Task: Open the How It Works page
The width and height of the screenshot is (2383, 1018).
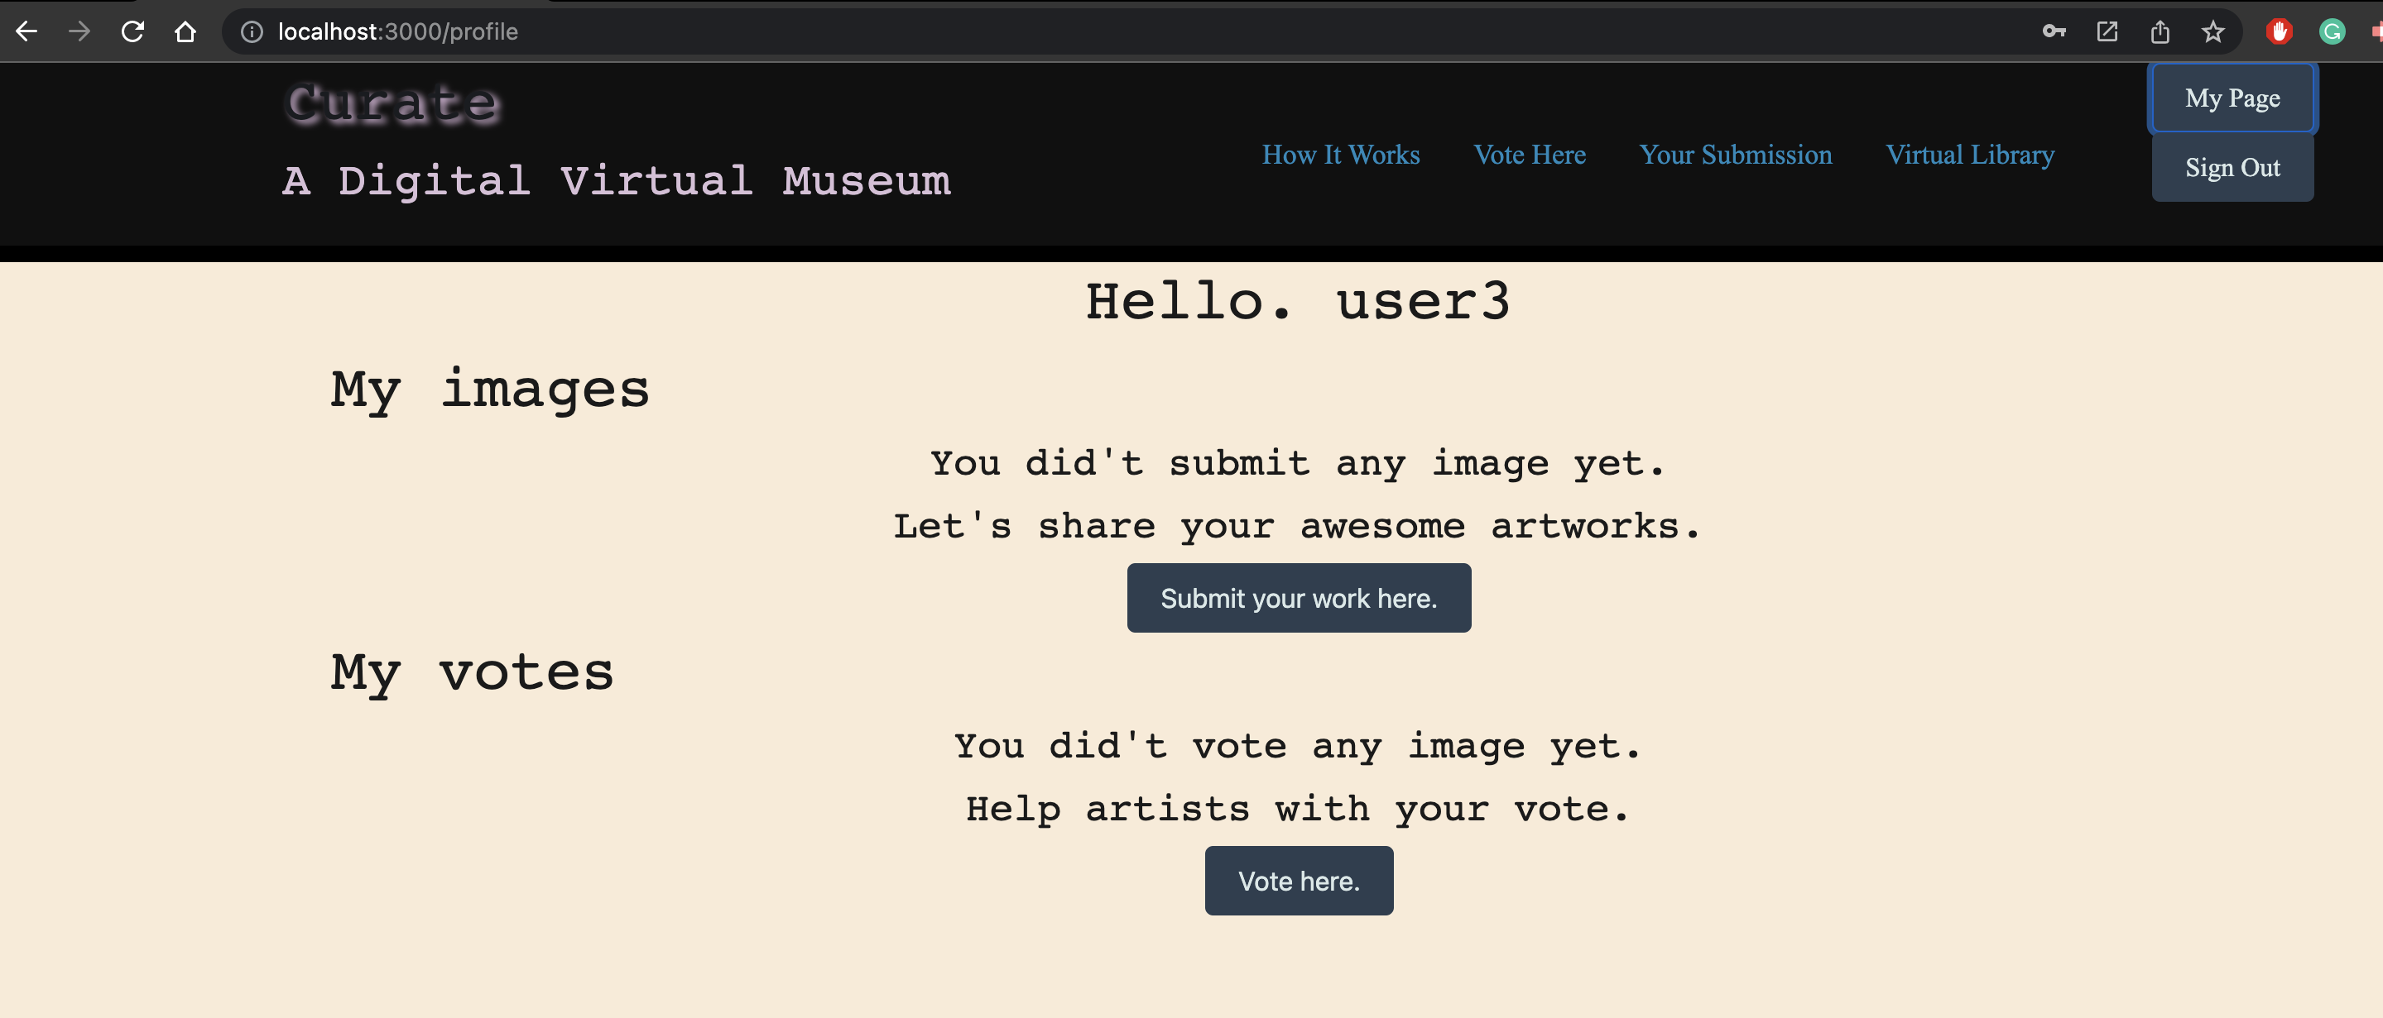Action: (x=1340, y=155)
